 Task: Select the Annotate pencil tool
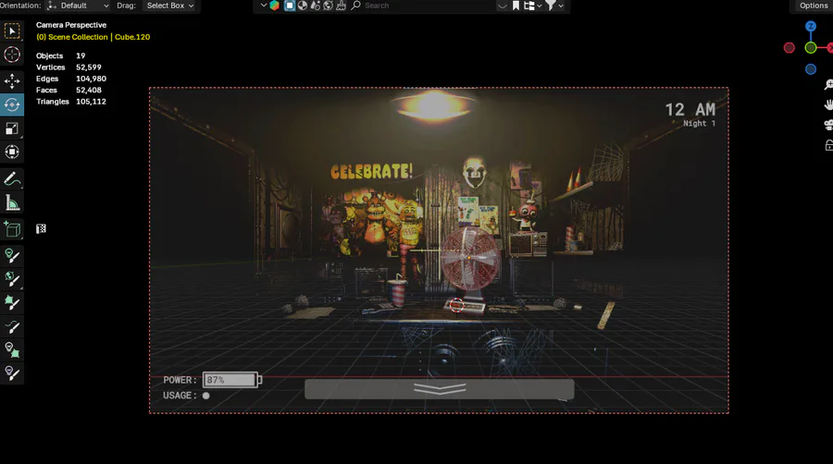pos(12,179)
